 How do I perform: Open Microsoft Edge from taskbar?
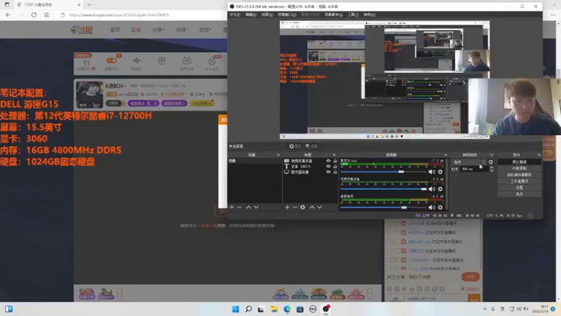point(287,309)
